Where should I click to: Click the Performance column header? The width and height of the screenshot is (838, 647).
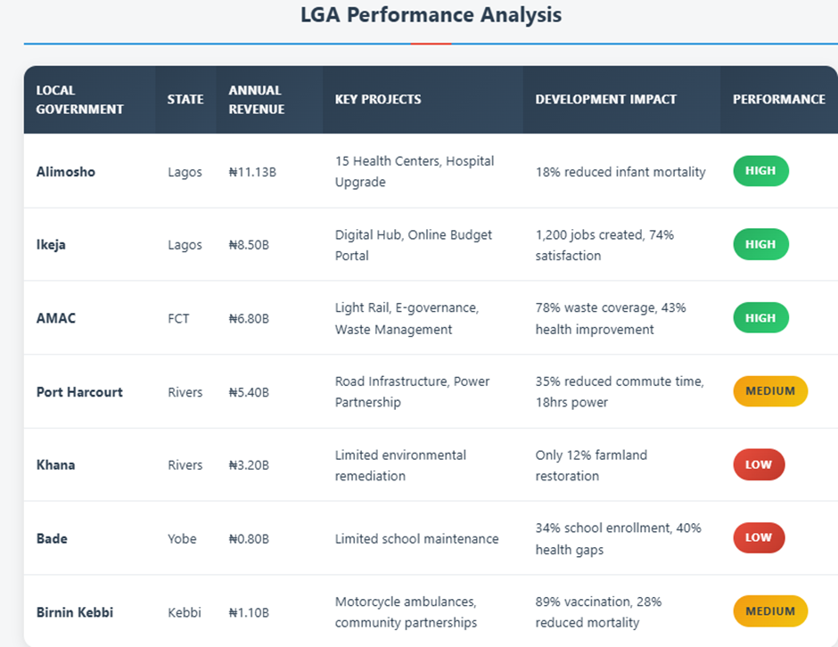[778, 100]
